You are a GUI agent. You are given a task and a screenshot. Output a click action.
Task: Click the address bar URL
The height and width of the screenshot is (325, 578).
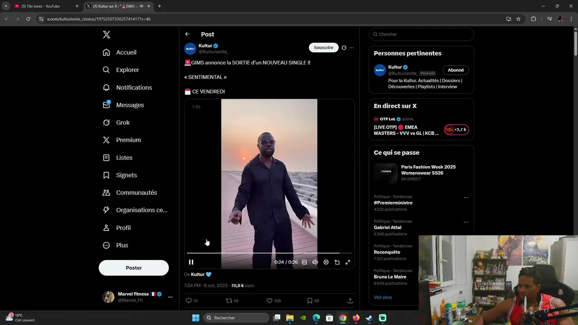99,19
